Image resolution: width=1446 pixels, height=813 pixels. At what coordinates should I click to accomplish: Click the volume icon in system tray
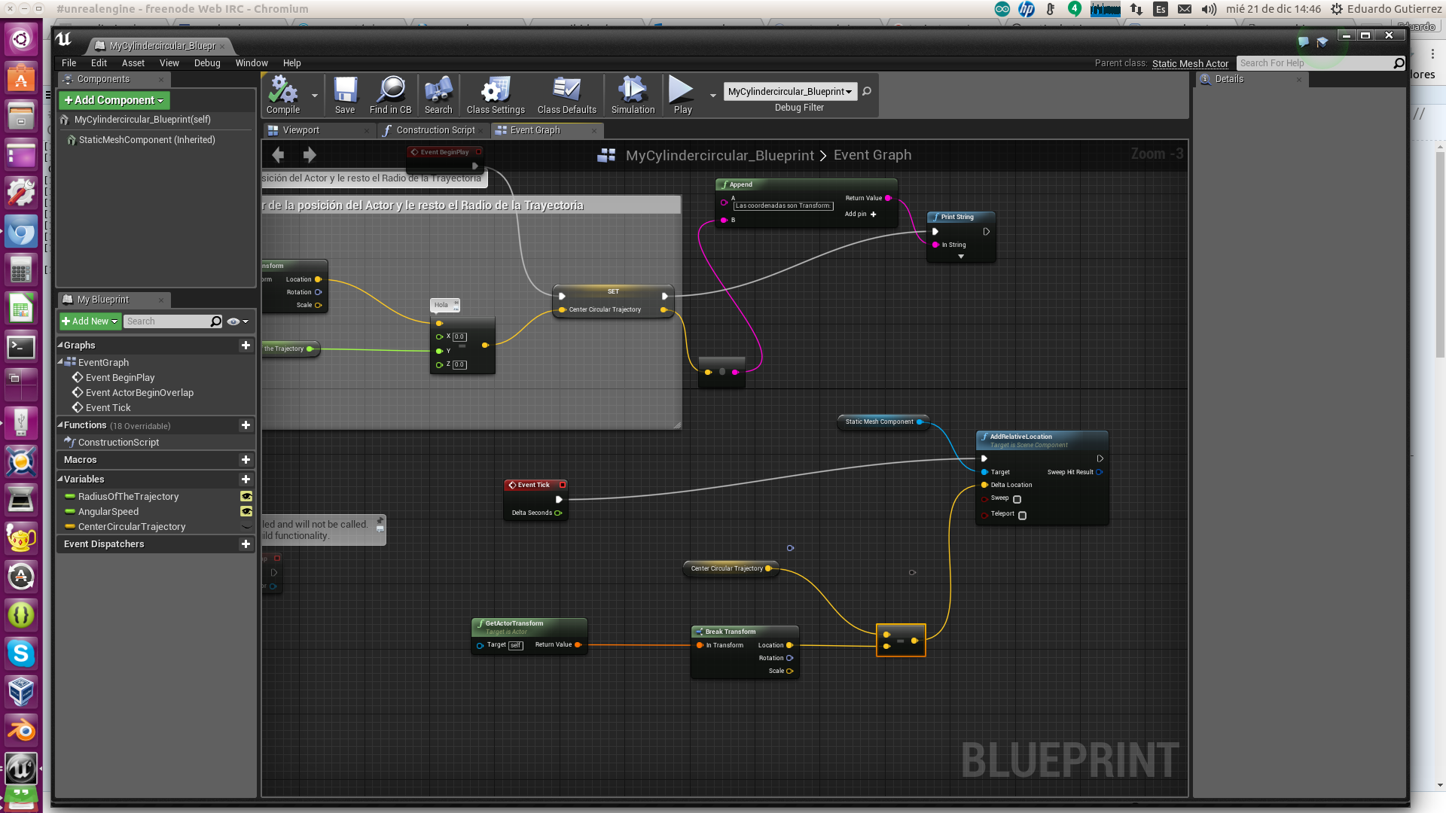pyautogui.click(x=1209, y=9)
